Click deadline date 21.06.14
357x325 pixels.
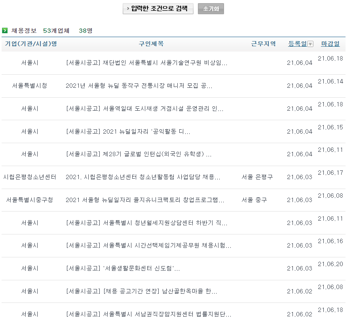coord(330,81)
